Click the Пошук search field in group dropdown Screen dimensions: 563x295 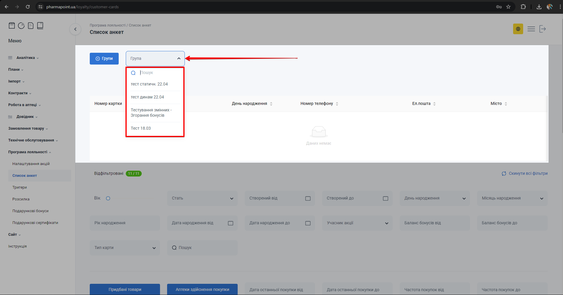click(x=159, y=73)
